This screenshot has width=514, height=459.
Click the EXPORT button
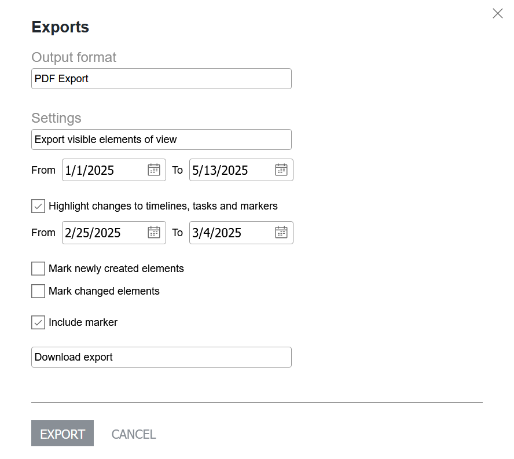(63, 434)
